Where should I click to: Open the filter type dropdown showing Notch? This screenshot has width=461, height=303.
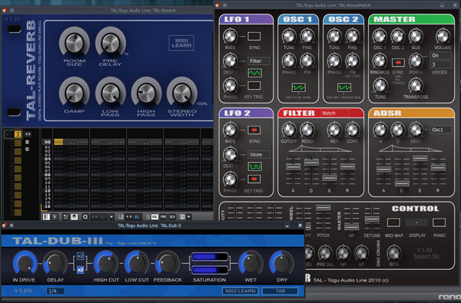334,113
